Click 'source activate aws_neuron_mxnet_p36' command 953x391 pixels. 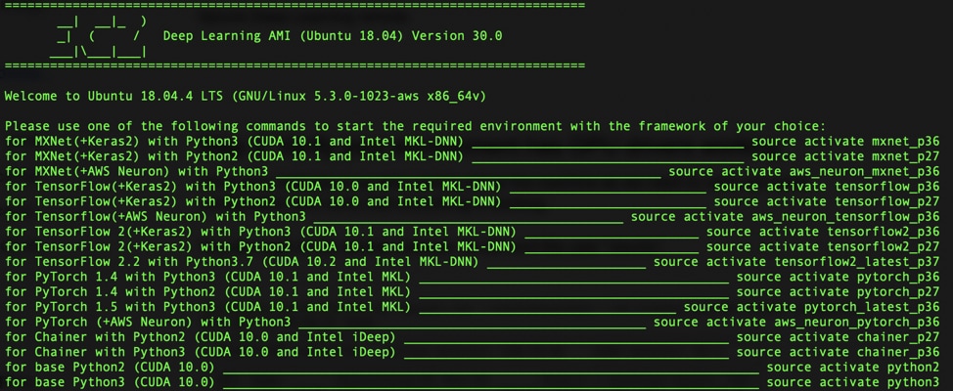click(x=804, y=171)
